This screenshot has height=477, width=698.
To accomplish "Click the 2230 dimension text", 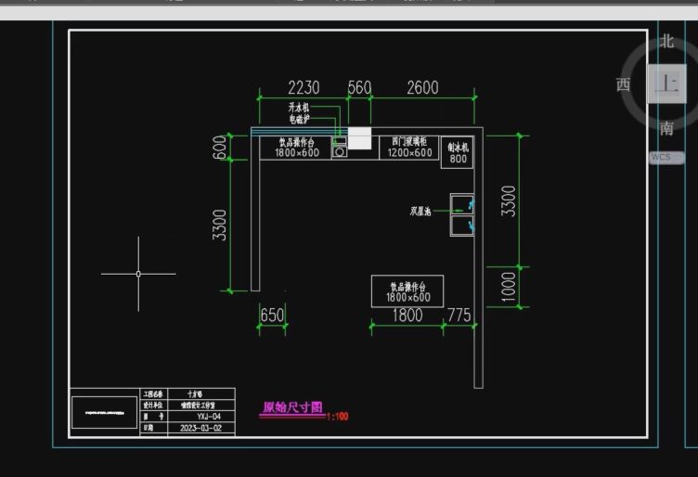I will point(304,88).
